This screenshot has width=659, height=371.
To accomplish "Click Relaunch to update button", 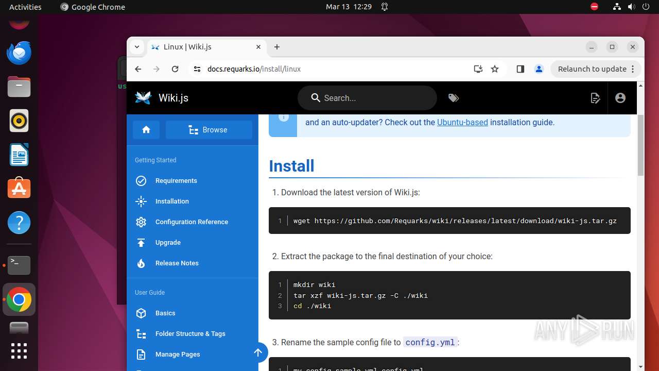I will (x=596, y=69).
